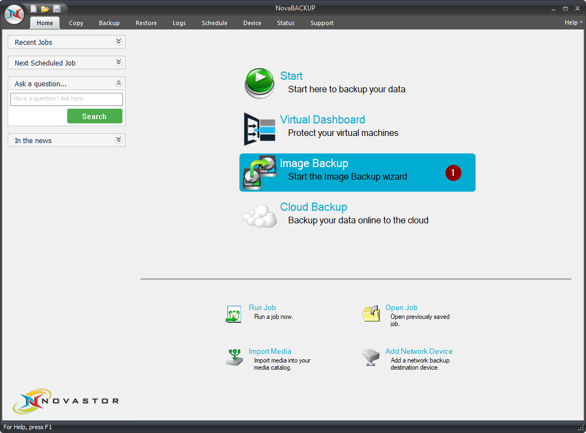Expand the Next Scheduled Job chevron
The image size is (586, 433).
coord(119,62)
